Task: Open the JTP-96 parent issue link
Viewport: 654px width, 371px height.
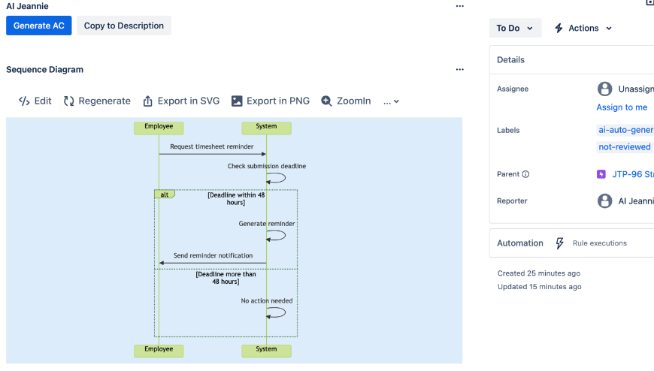Action: click(628, 174)
